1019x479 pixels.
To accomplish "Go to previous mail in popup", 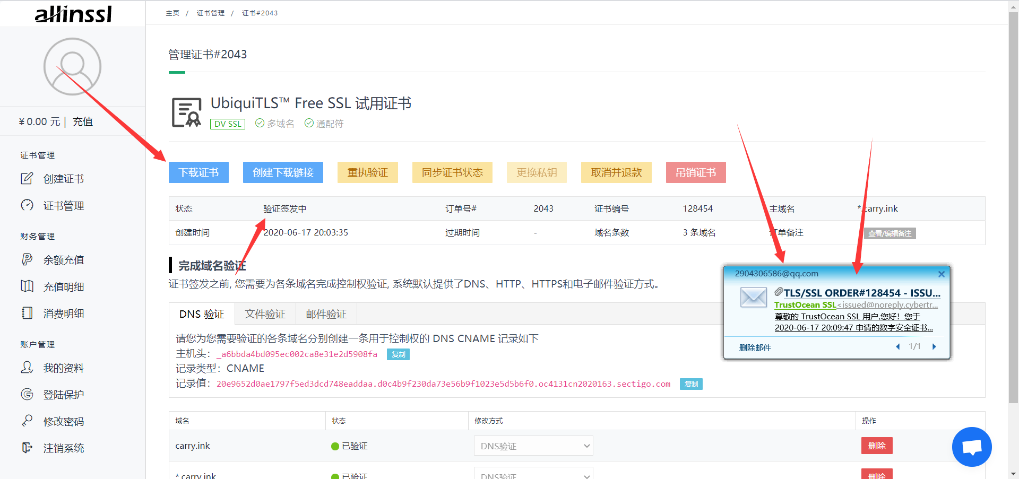I will tap(898, 346).
